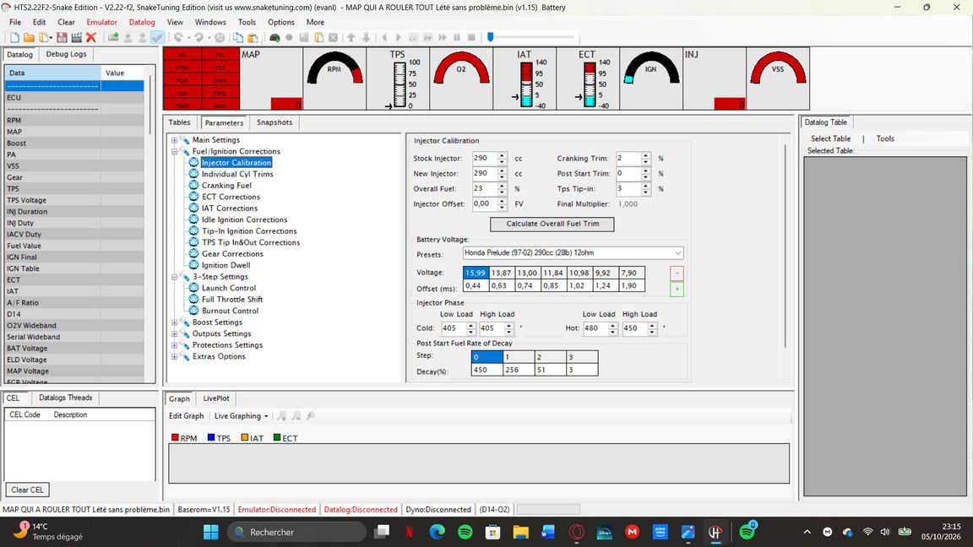This screenshot has height=547, width=973.
Task: Open the Windows menu
Action: point(210,22)
